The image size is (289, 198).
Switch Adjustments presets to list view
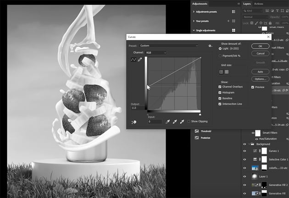233,11
